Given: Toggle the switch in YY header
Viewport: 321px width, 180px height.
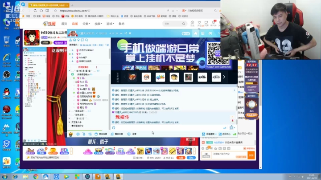Looking at the screenshot, I should [185, 33].
